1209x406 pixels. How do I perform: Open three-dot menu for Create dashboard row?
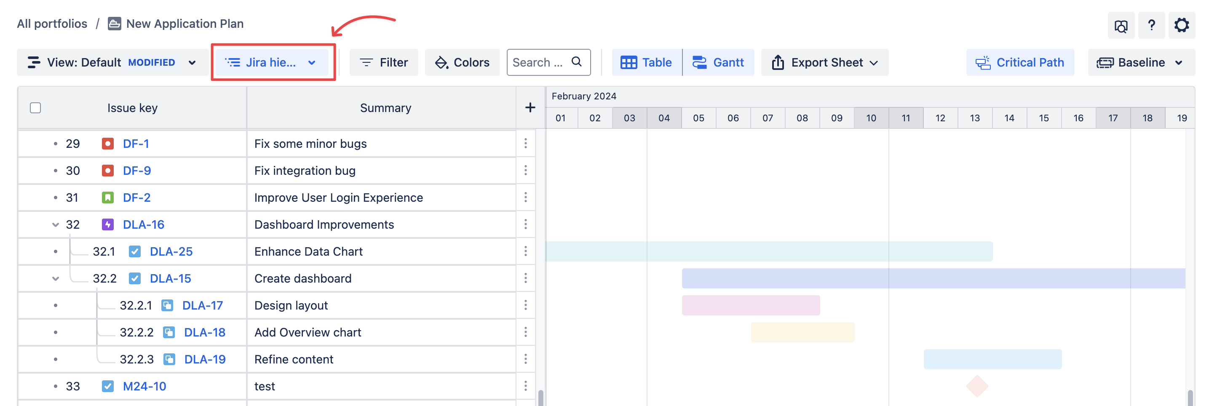[x=525, y=278]
